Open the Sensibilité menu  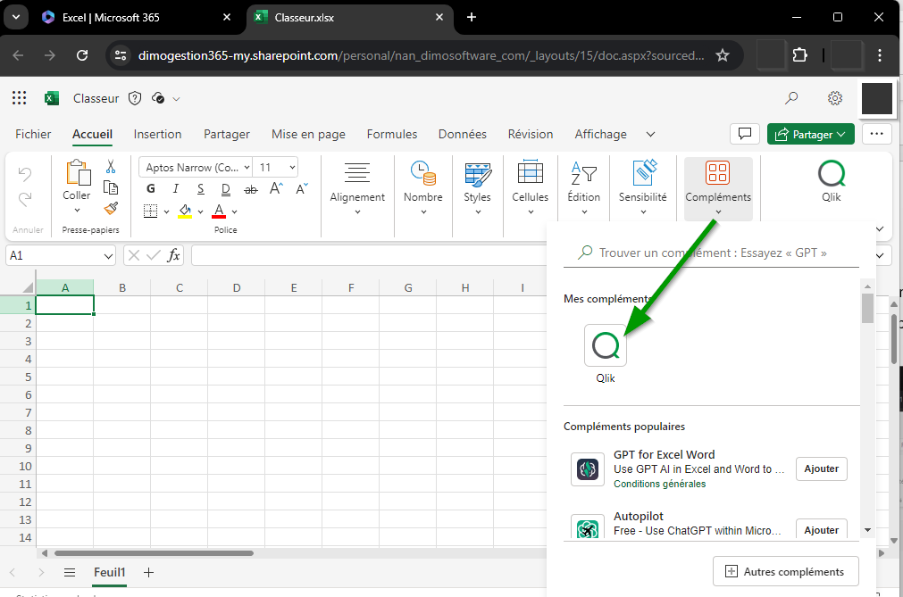643,188
